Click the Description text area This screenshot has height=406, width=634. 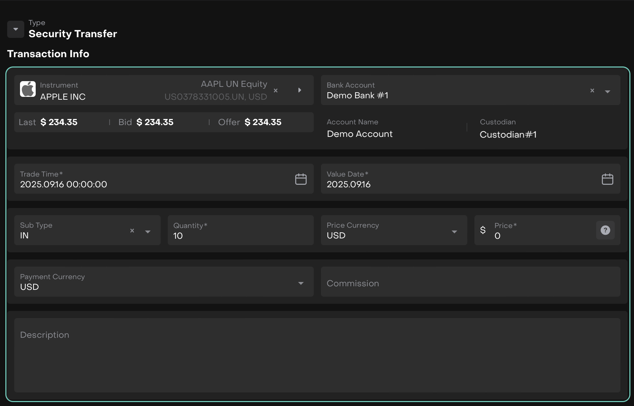pyautogui.click(x=317, y=355)
